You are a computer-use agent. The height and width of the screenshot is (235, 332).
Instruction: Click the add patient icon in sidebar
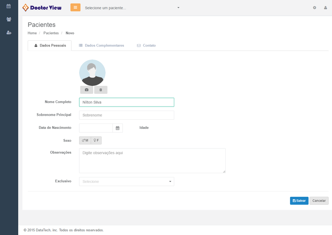coord(9,33)
